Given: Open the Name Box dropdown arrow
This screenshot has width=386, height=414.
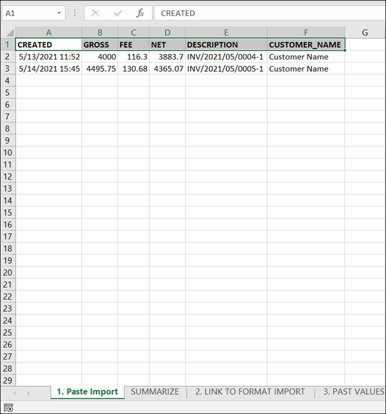Looking at the screenshot, I should point(59,13).
